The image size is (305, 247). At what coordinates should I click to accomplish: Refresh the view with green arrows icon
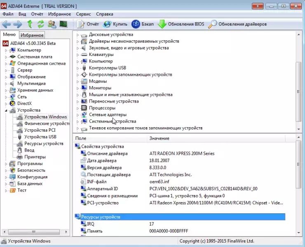(41, 24)
